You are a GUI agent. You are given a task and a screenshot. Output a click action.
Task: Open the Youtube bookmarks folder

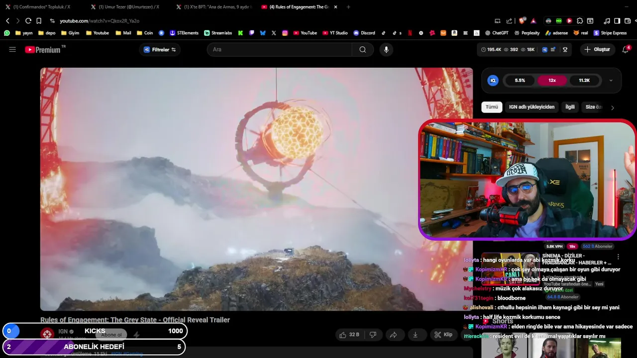(98, 33)
